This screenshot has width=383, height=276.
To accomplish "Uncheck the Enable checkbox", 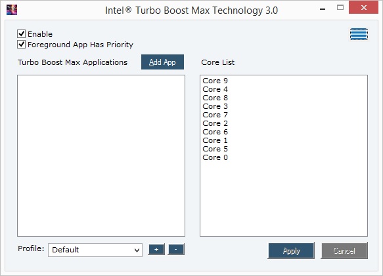I will point(21,33).
